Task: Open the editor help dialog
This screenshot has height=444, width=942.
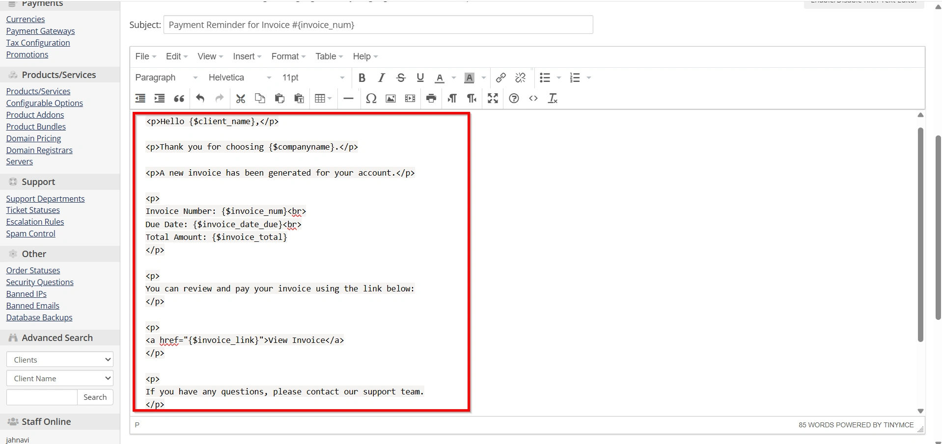Action: pyautogui.click(x=514, y=98)
